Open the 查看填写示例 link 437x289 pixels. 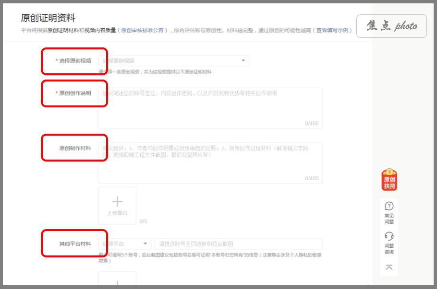(332, 30)
